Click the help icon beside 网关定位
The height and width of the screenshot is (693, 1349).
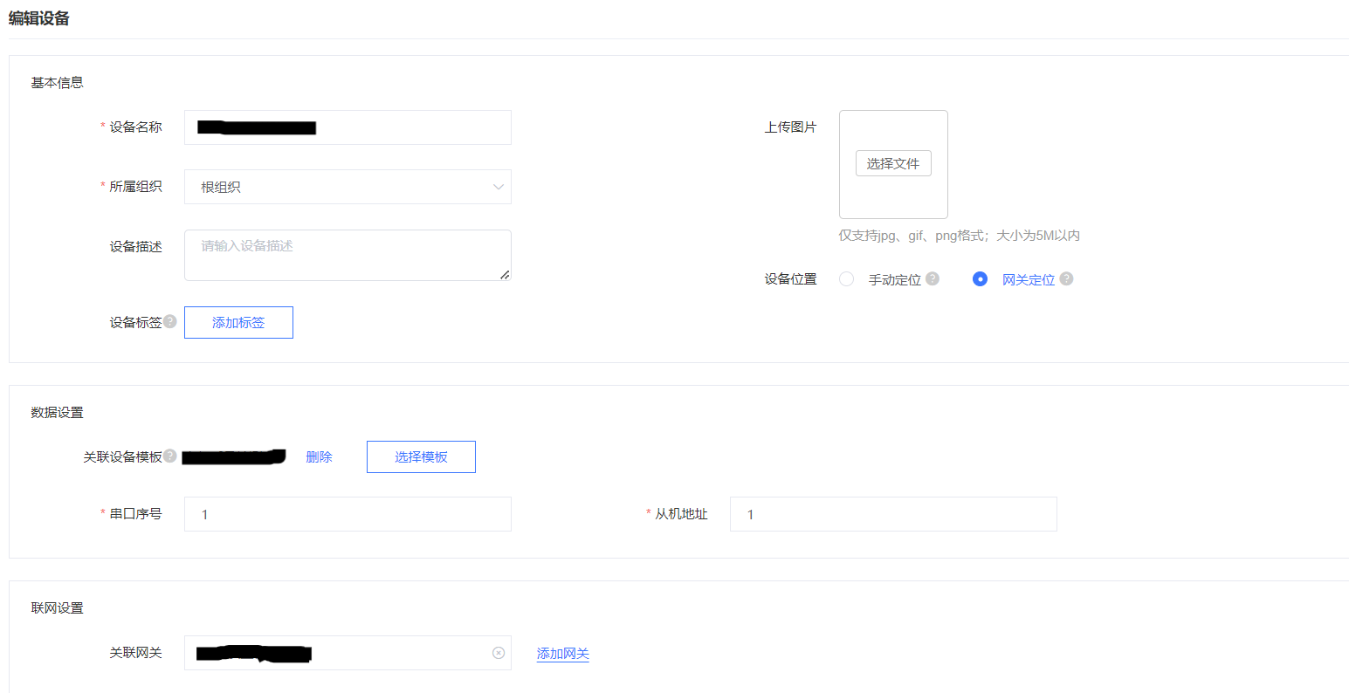pos(1065,278)
